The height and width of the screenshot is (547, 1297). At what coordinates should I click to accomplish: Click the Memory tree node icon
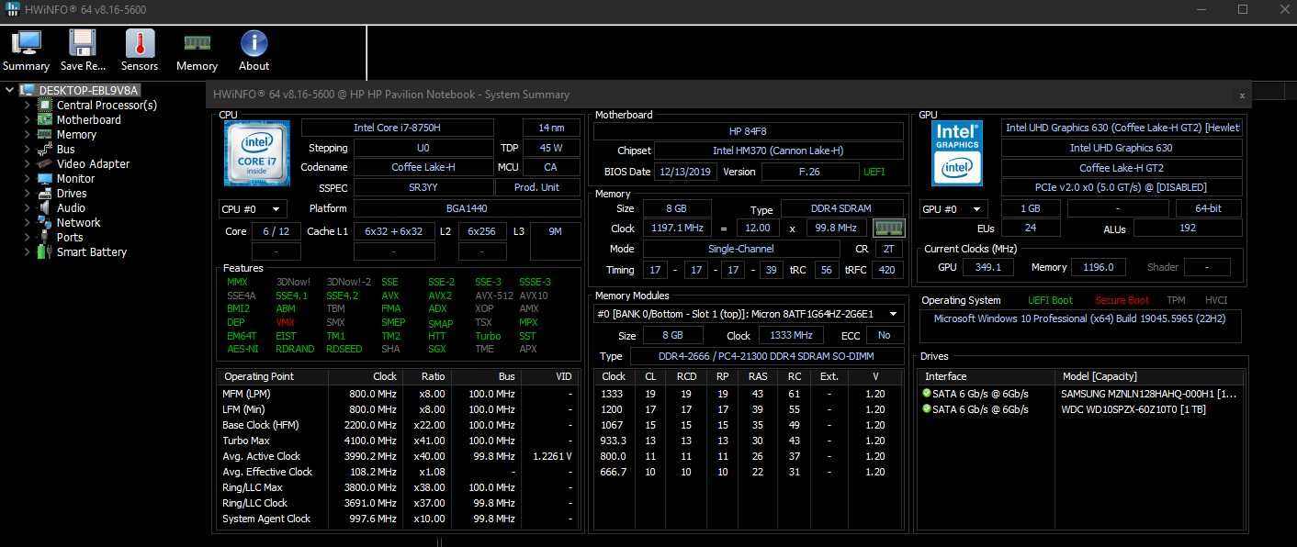coord(45,134)
